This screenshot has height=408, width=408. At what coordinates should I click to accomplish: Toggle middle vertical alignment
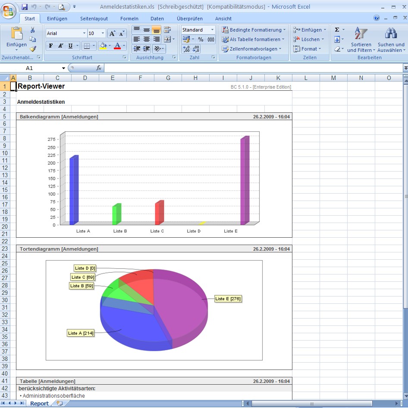(x=147, y=30)
